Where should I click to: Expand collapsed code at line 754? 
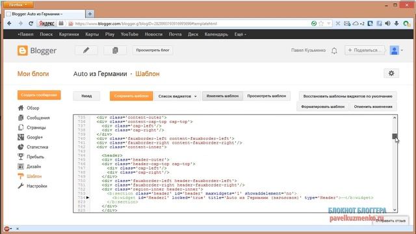(88, 198)
